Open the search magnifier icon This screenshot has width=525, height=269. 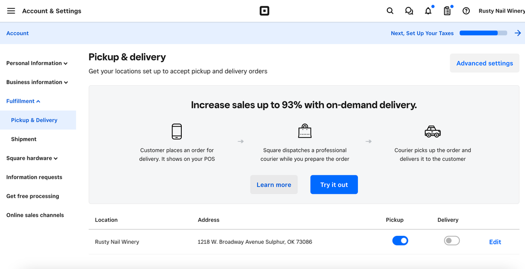pos(390,11)
